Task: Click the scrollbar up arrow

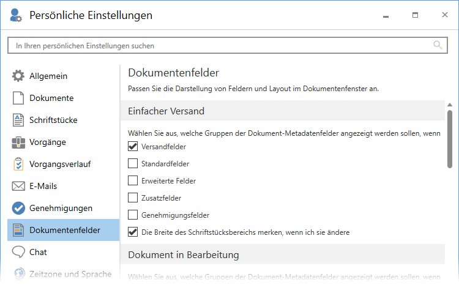Action: pos(450,105)
